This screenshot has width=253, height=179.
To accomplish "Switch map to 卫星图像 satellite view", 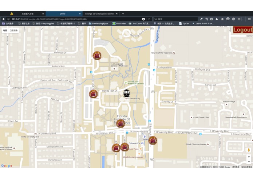I will pyautogui.click(x=14, y=30).
